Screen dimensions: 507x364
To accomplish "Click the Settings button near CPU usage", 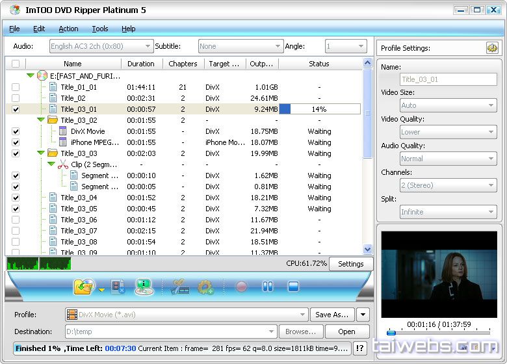I will (350, 264).
